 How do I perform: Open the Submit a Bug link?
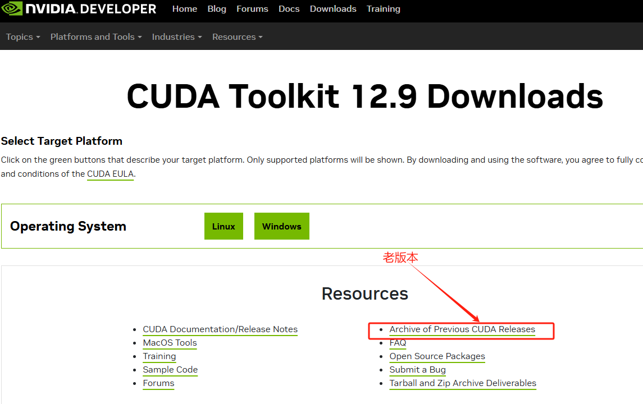click(x=417, y=370)
